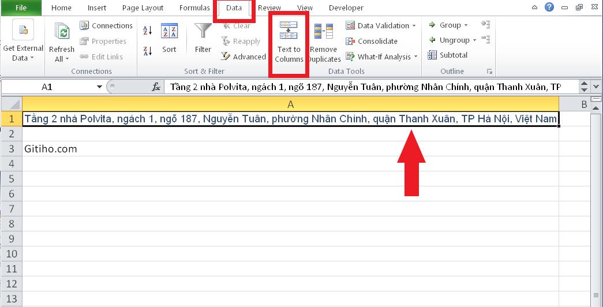Open the Developer tab
Screen dimensions: 603x307
[346, 8]
